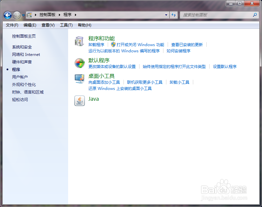This screenshot has width=262, height=207.
Task: Select 程序 in the sidebar
Action: [x=16, y=70]
